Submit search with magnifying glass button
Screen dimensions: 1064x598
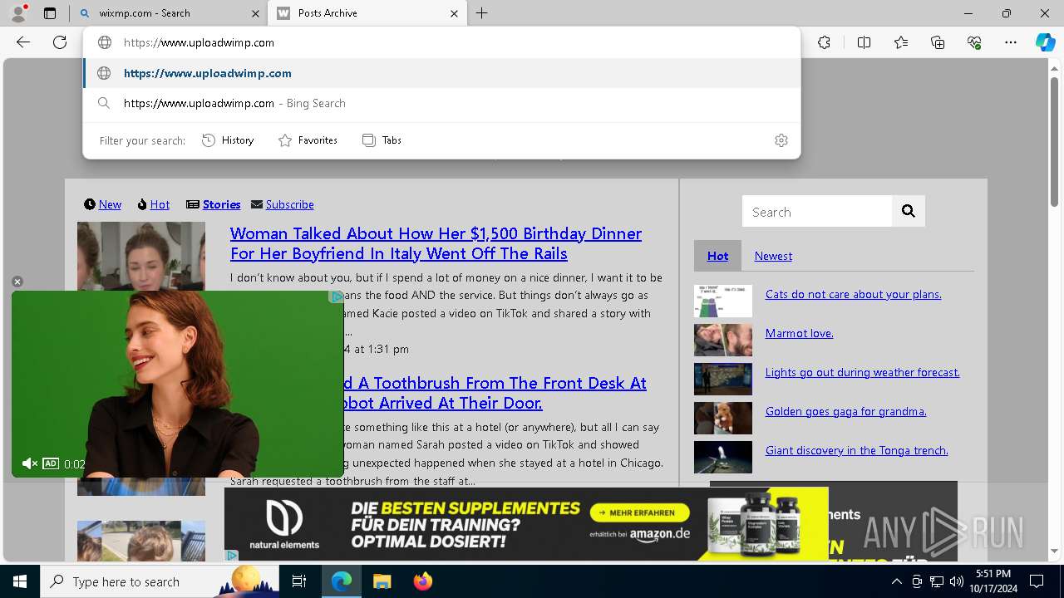pyautogui.click(x=909, y=212)
